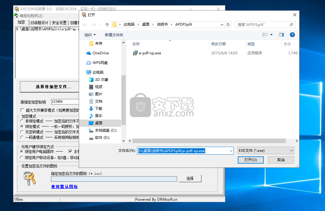This screenshot has width=325, height=211.
Task: Open 图片 folder in sidebar
Action: (96, 94)
